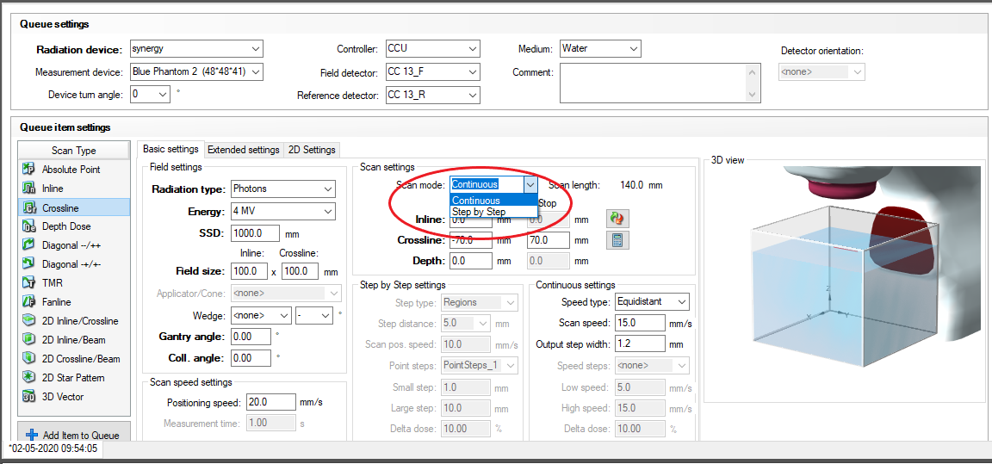Click the timestamp 02-05-2020 09:54:05

coord(53,449)
